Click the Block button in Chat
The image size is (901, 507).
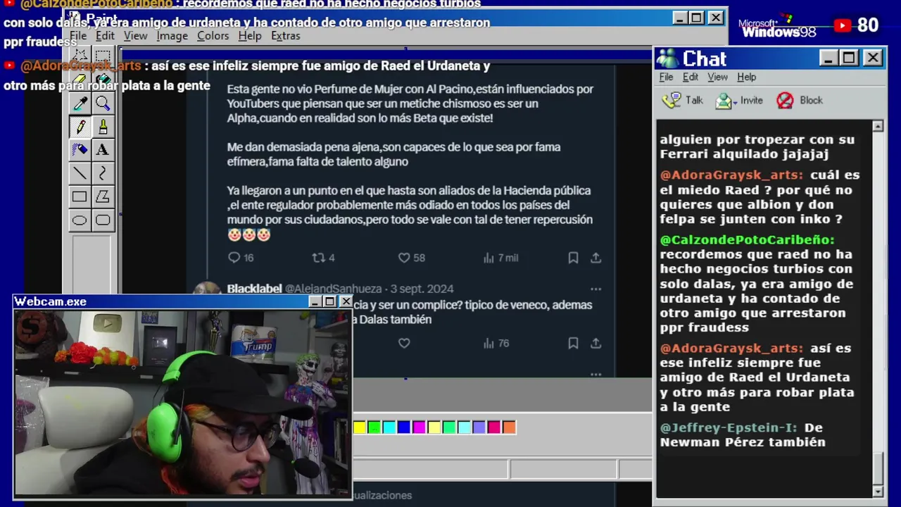[800, 101]
